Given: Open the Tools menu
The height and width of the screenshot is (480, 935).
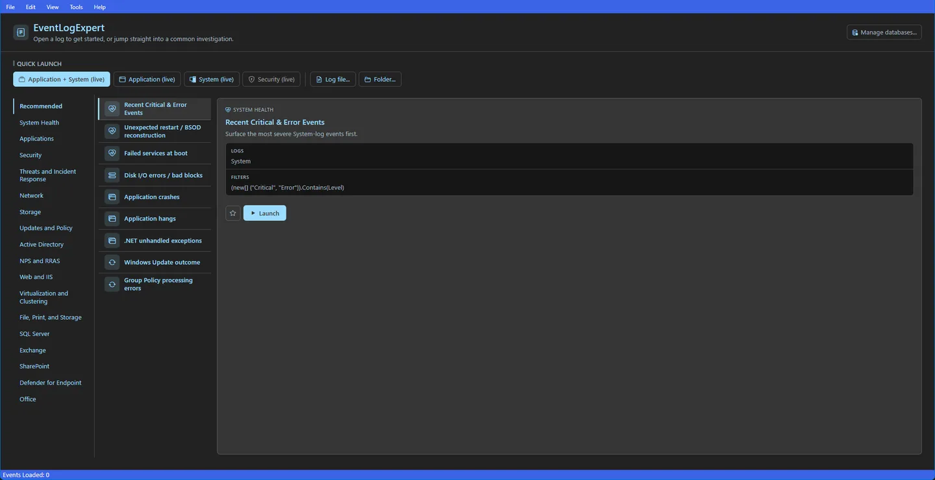Looking at the screenshot, I should point(76,7).
